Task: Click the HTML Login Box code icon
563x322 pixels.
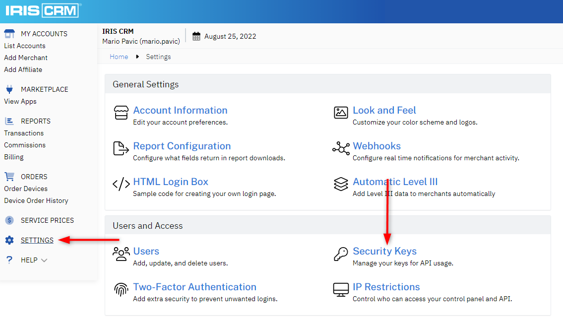Action: point(121,184)
